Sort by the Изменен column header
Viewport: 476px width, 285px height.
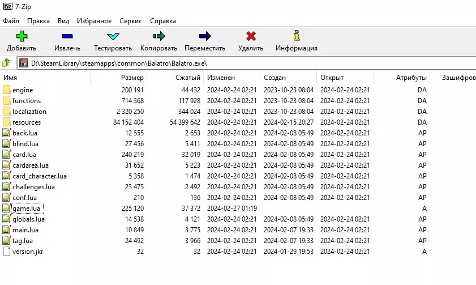click(x=232, y=78)
